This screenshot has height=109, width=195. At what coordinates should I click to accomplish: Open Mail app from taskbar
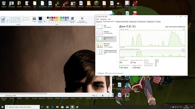67,107
